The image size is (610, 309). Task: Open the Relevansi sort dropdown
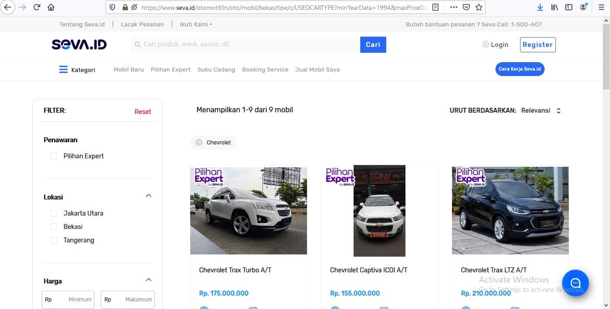[x=541, y=110]
